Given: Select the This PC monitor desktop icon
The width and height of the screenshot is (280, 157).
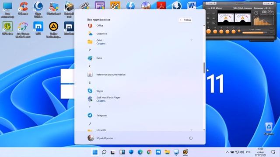Looking at the screenshot, I should click(7, 10).
